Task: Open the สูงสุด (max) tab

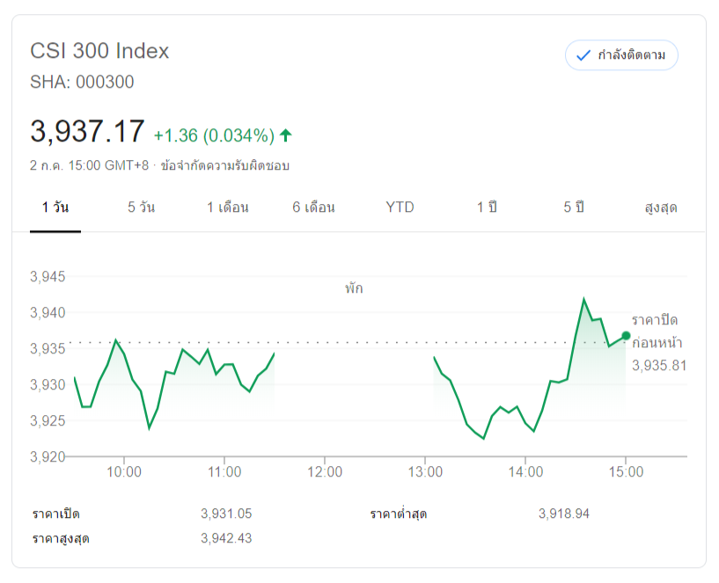Action: [661, 208]
